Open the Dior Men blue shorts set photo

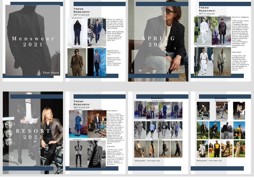[78, 124]
